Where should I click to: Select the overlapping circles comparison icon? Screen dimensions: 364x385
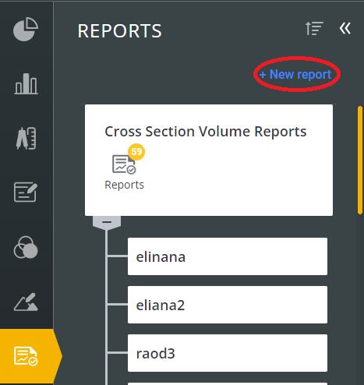(26, 247)
